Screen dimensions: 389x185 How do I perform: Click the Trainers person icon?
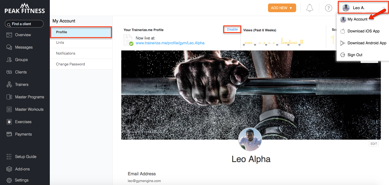click(x=9, y=85)
